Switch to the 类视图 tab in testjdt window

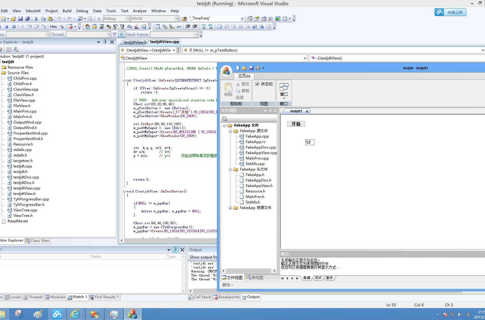(255, 278)
